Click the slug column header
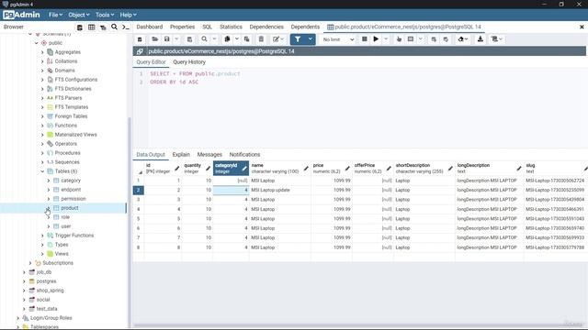 [556, 169]
